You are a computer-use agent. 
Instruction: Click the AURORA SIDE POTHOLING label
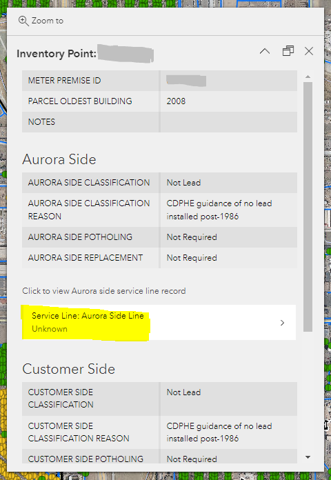tap(80, 237)
